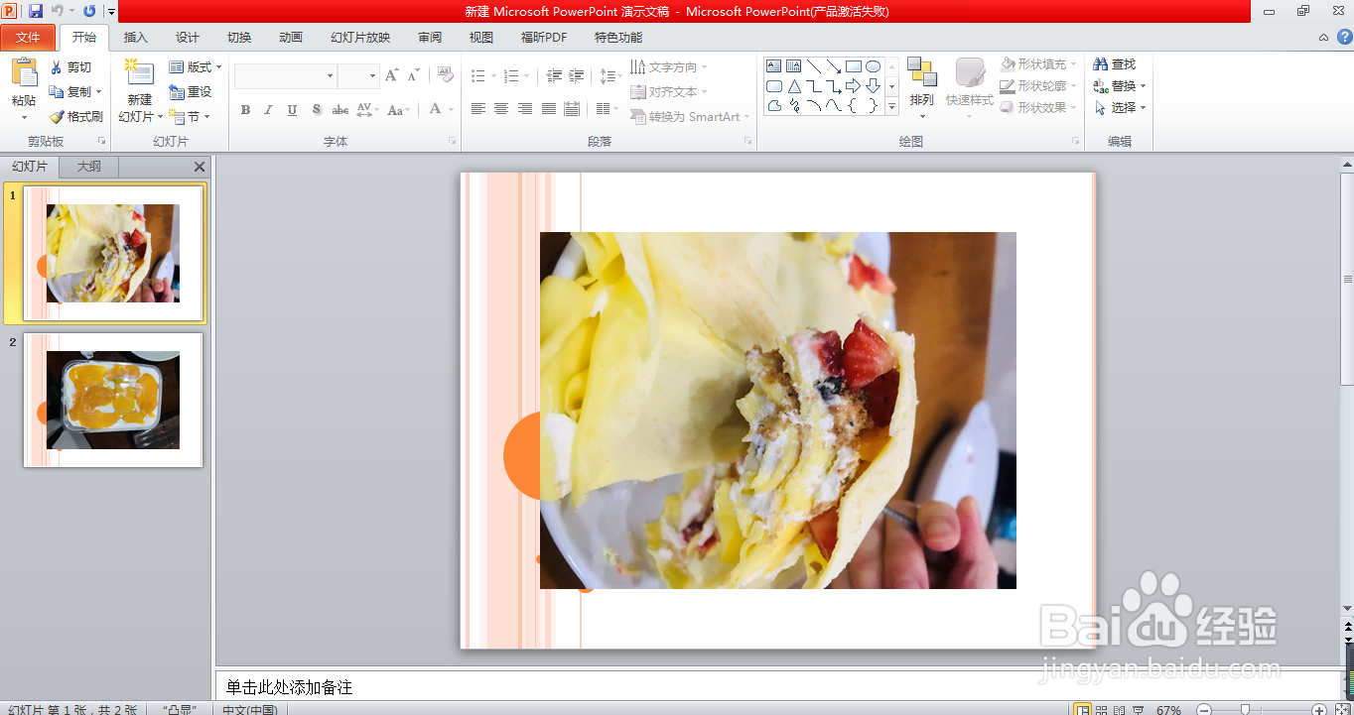Switch to the Design (设计) tab

click(x=188, y=38)
